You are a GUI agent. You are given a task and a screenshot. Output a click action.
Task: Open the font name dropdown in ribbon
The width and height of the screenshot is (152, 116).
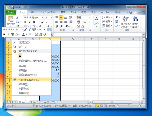(42, 18)
